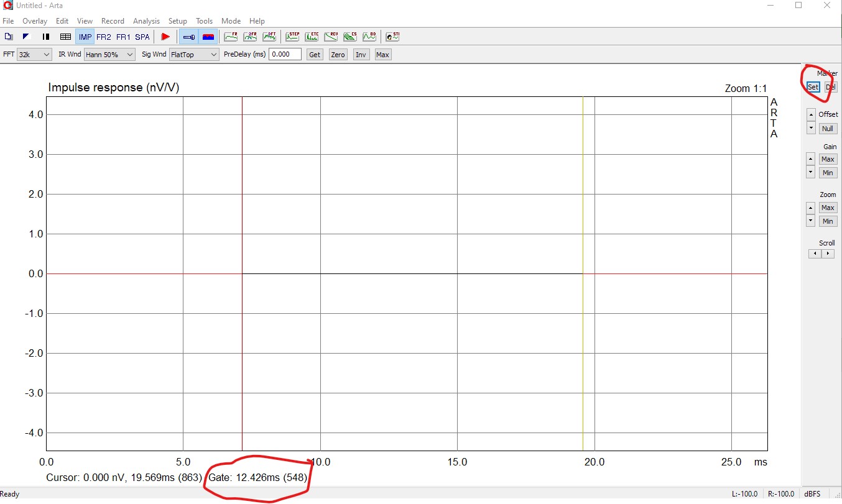Click the Zoom up arrow
The height and width of the screenshot is (504, 842).
[811, 208]
